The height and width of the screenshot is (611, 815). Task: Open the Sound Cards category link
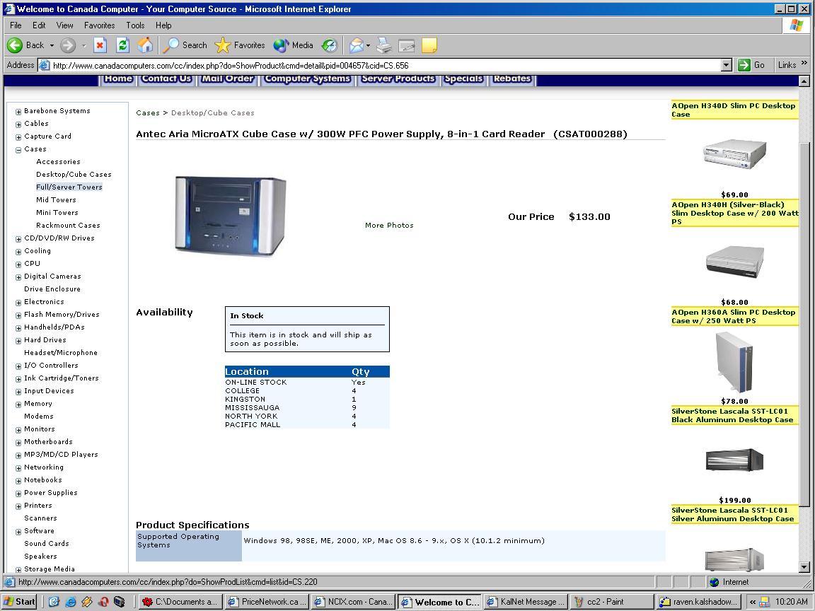[46, 543]
